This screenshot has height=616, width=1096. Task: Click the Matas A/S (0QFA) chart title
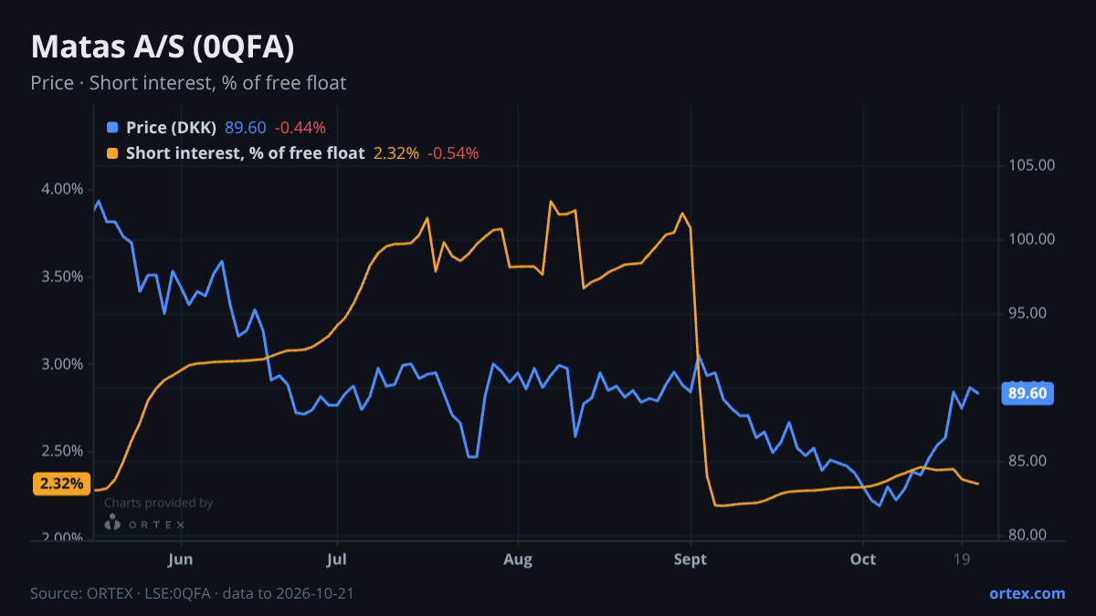click(x=163, y=47)
